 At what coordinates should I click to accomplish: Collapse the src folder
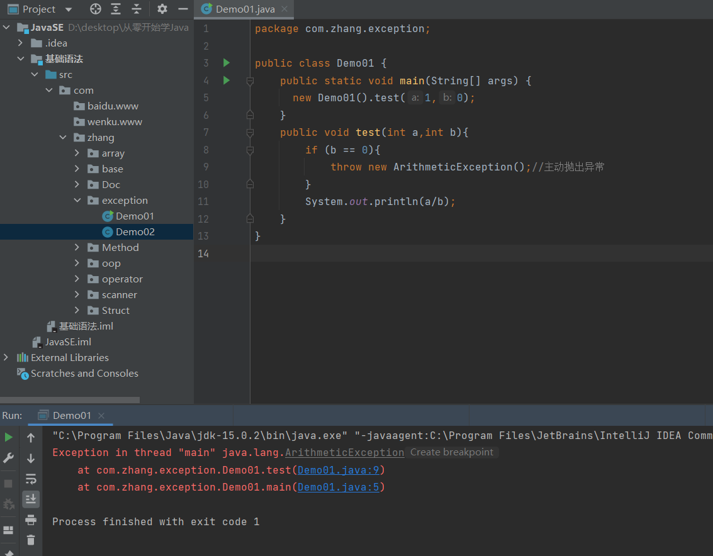[x=35, y=74]
